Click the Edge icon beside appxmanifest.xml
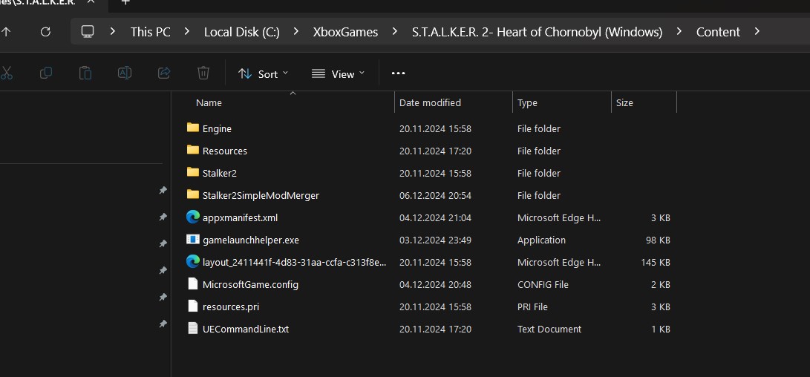Viewport: 810px width, 377px height. tap(193, 217)
